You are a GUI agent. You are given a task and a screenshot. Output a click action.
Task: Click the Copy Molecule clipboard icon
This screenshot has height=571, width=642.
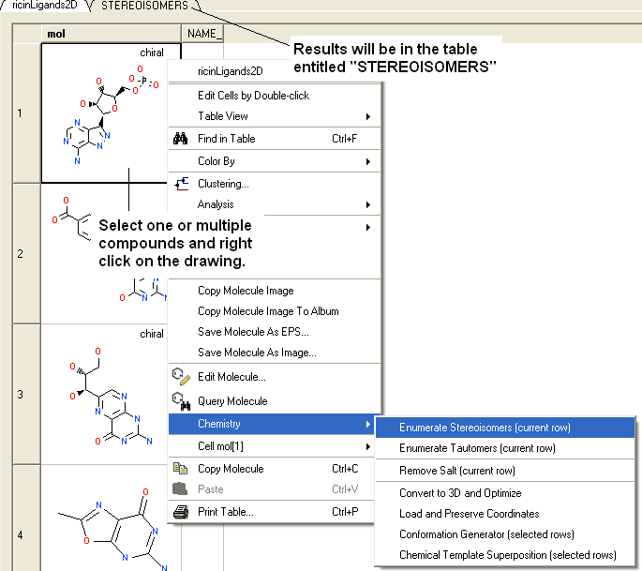(182, 469)
